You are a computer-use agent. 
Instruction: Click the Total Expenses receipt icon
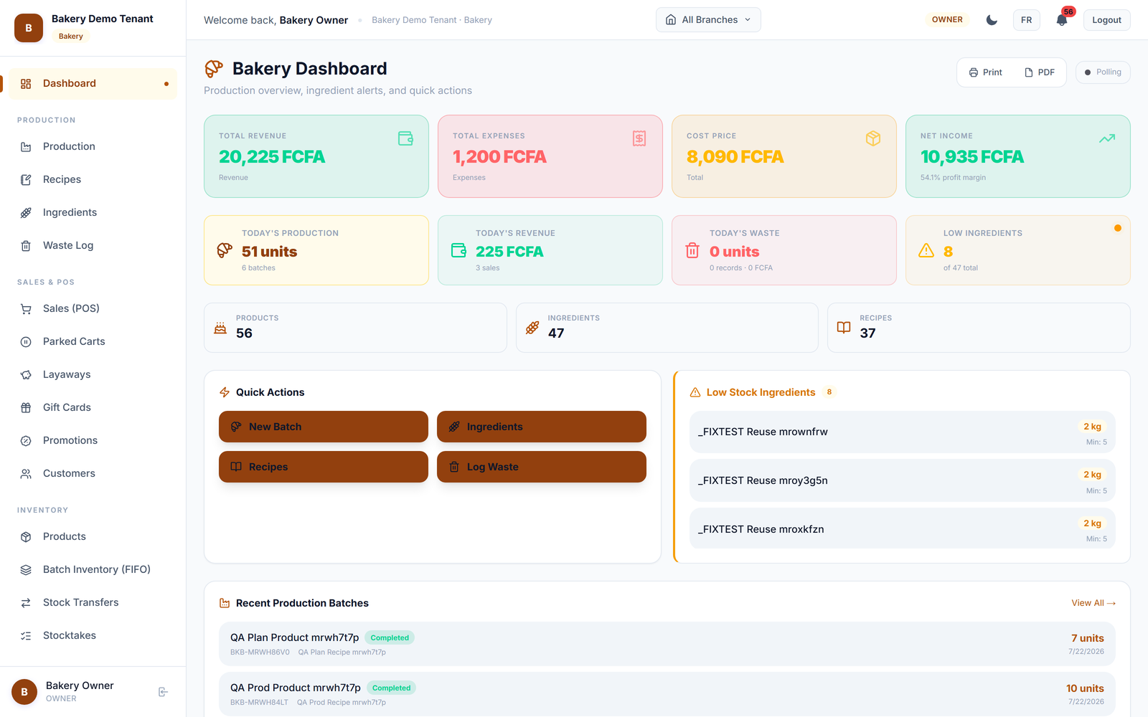point(639,138)
